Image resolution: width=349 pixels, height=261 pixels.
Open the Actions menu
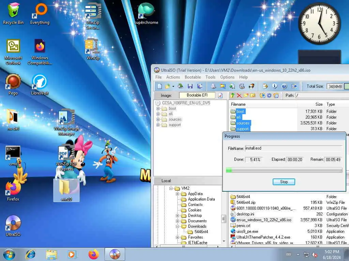[x=173, y=77]
